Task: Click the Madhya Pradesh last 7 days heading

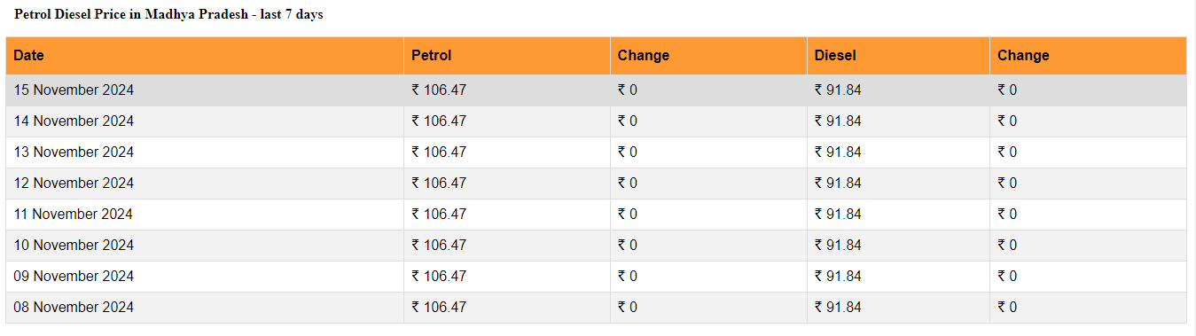Action: pyautogui.click(x=168, y=15)
